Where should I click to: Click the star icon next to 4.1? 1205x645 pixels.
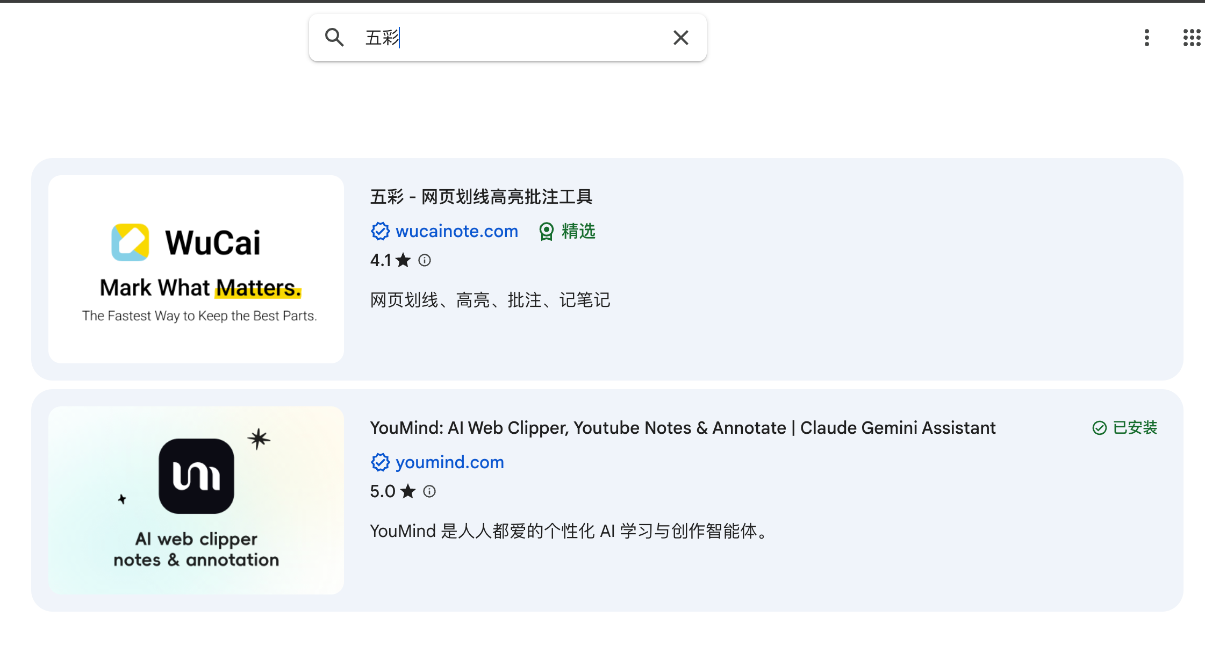pyautogui.click(x=403, y=260)
